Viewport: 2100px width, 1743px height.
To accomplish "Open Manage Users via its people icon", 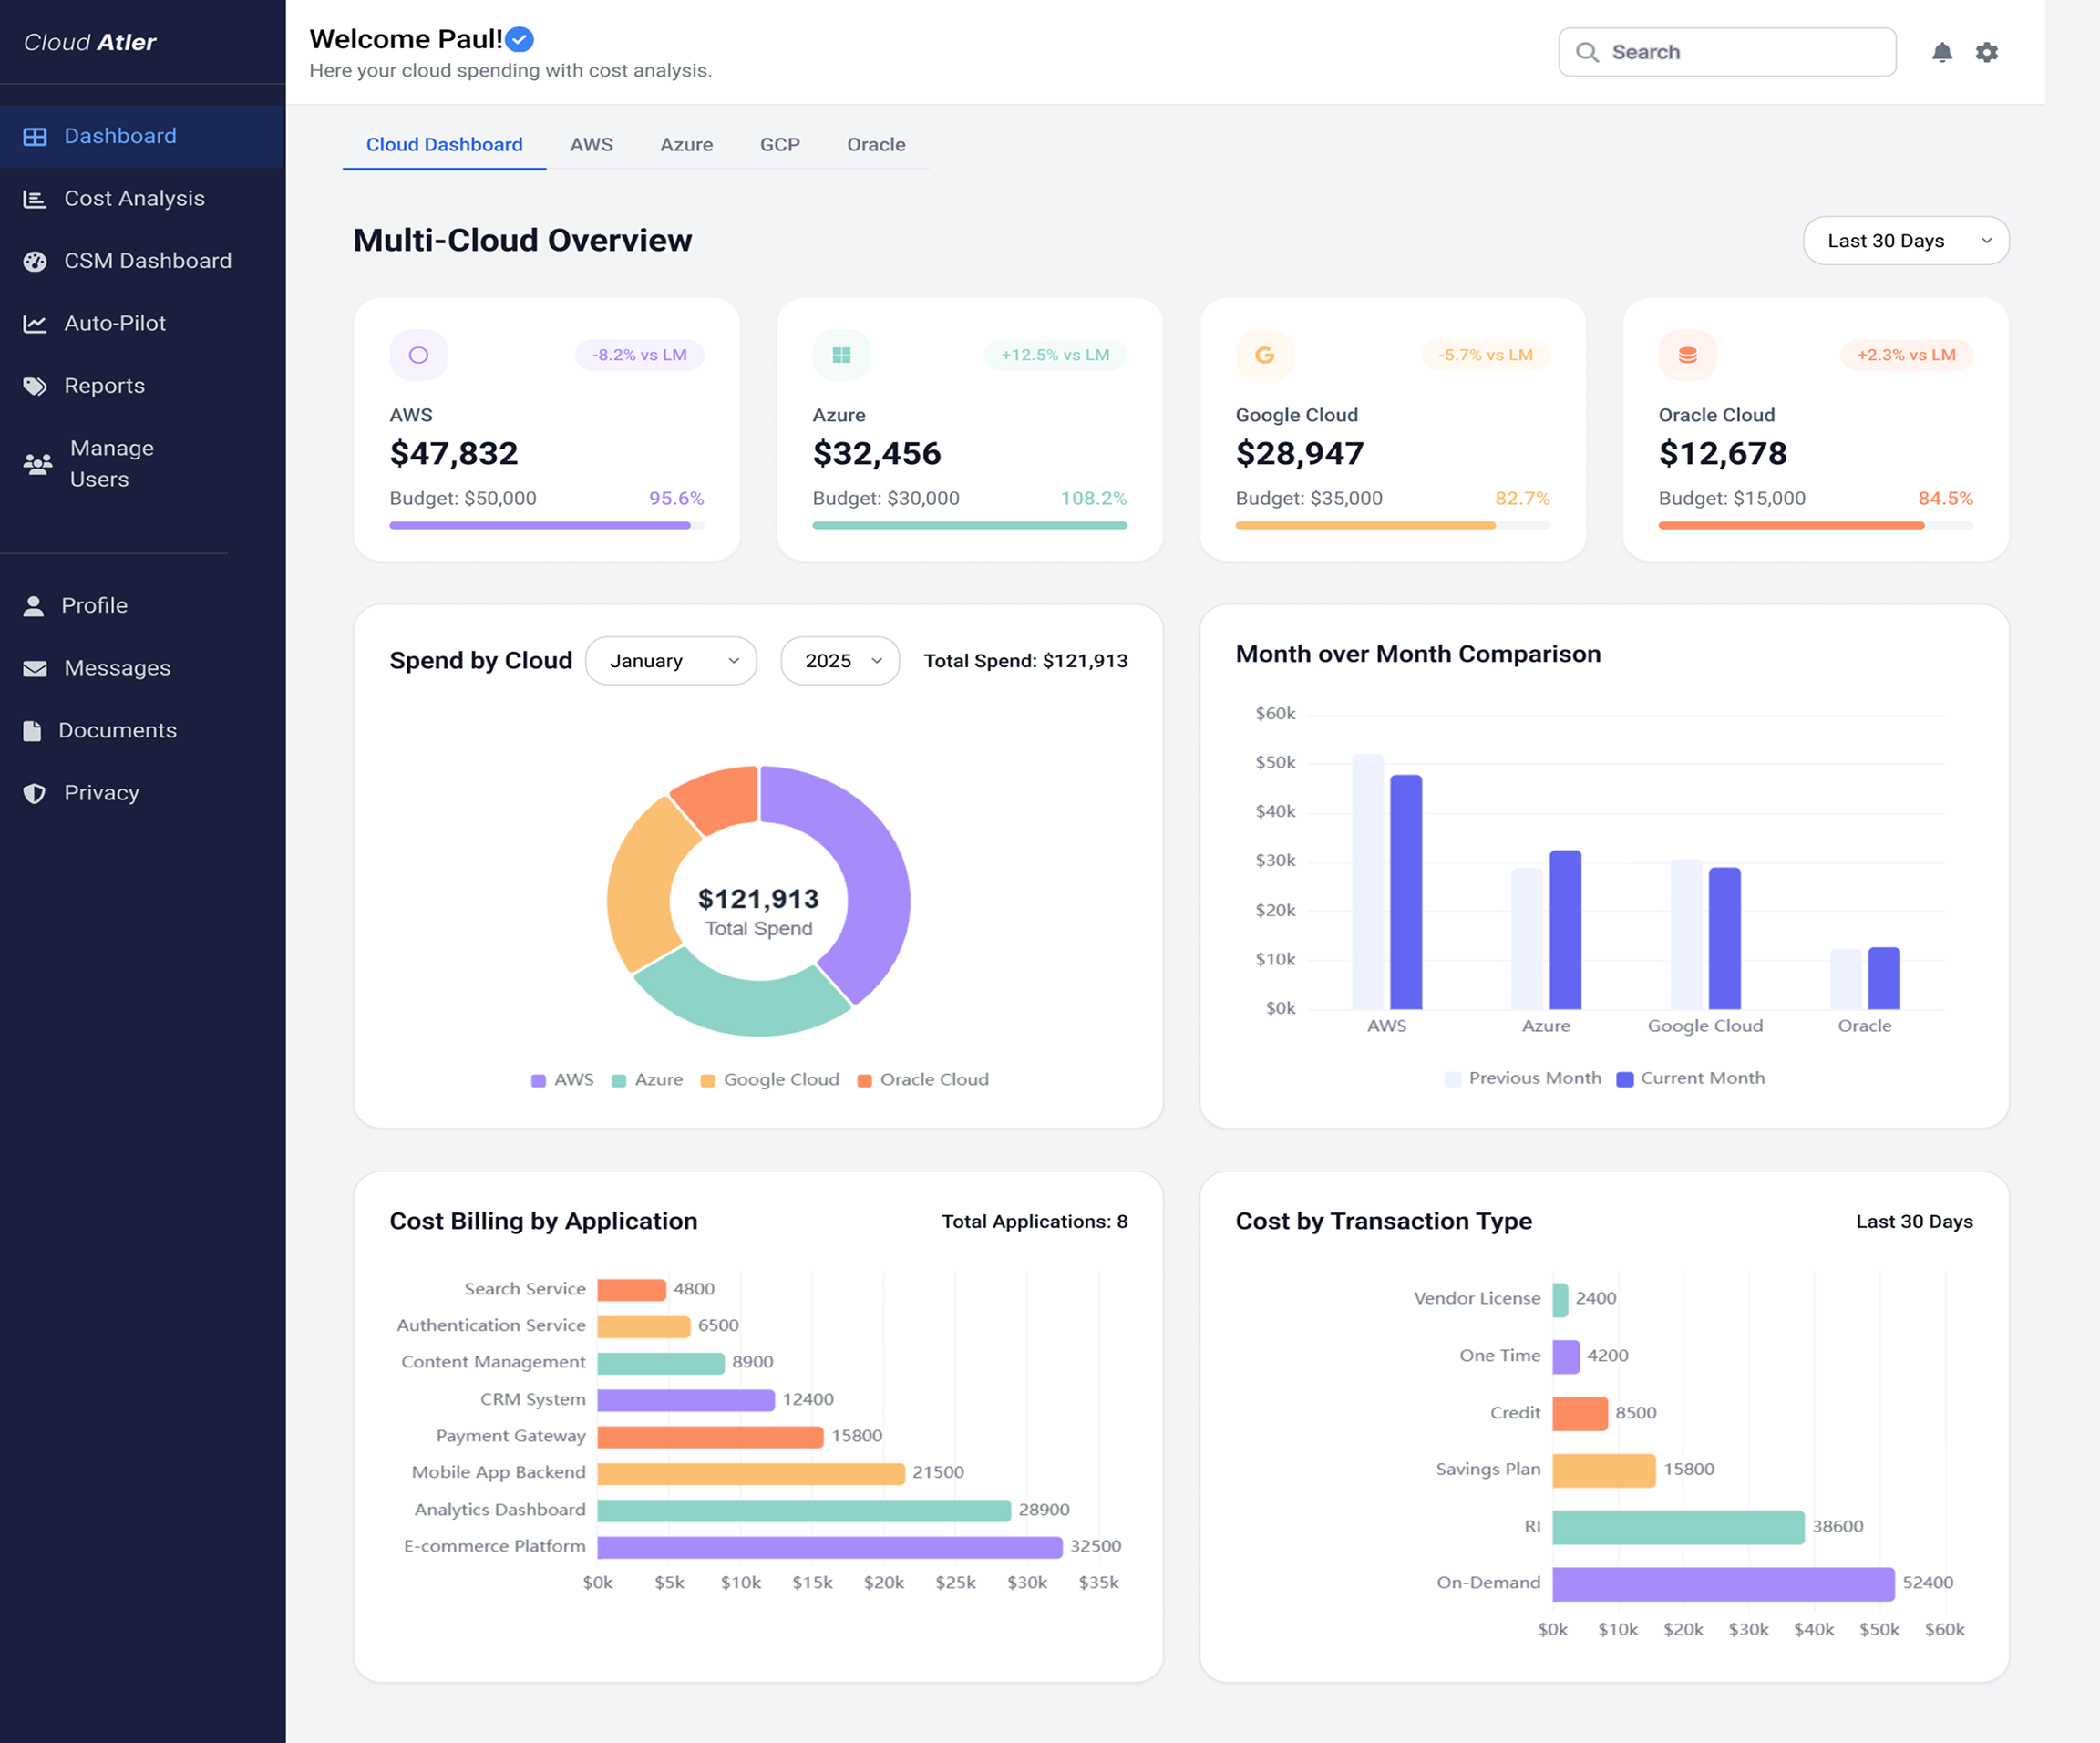I will point(35,462).
